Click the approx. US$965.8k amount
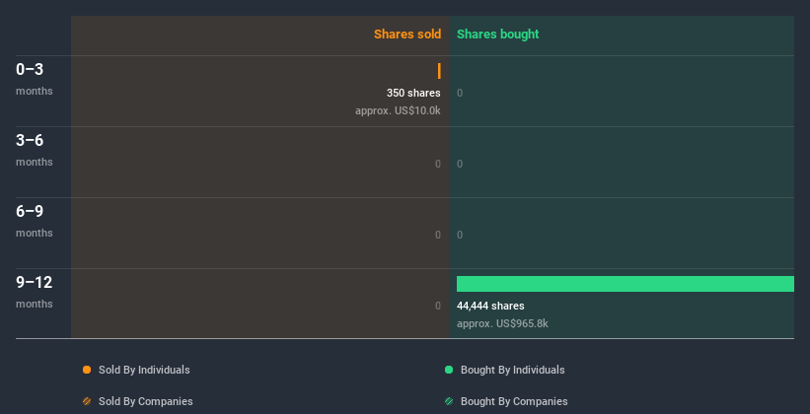 point(502,323)
